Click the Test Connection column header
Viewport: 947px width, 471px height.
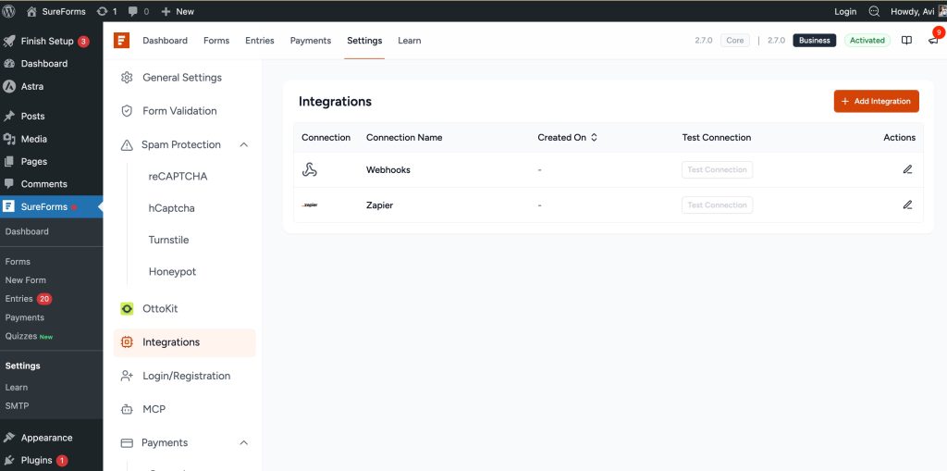tap(717, 137)
